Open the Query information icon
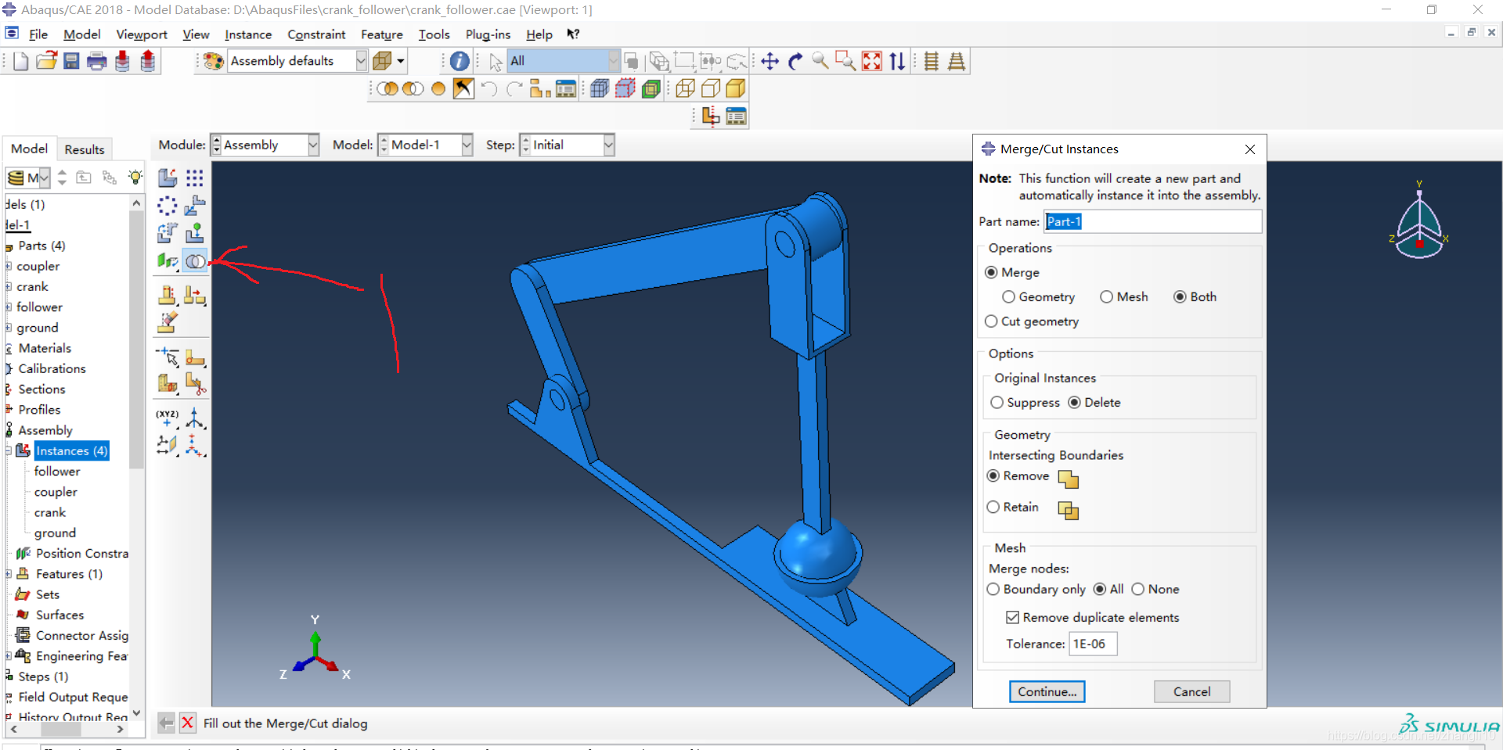The width and height of the screenshot is (1503, 750). click(x=460, y=61)
